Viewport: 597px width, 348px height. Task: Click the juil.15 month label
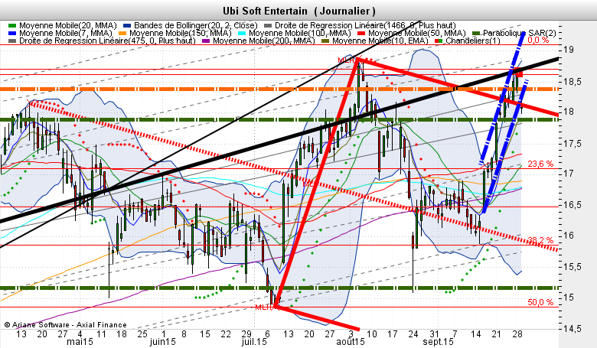pos(254,342)
